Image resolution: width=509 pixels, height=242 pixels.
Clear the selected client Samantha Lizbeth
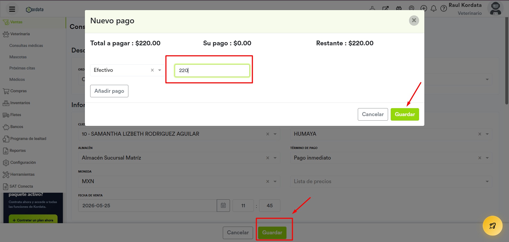268,134
